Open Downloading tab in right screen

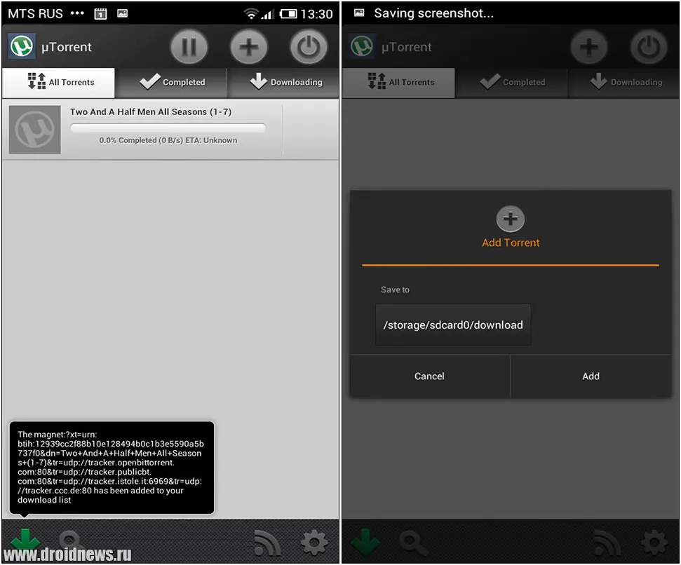click(623, 83)
